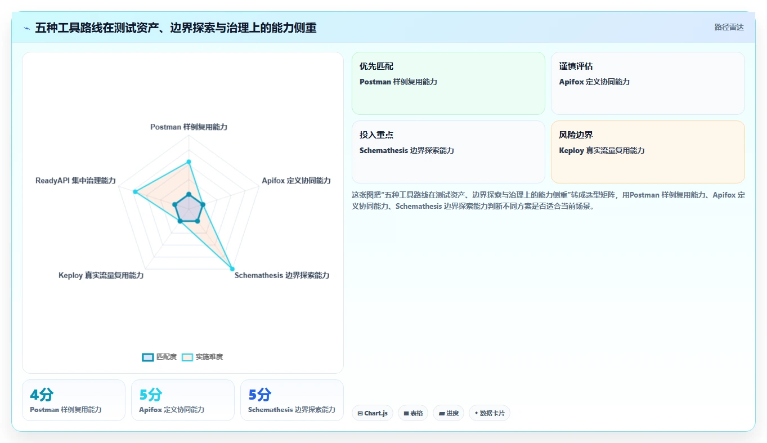
Task: Open the Chart.js tag chip
Action: pyautogui.click(x=373, y=413)
